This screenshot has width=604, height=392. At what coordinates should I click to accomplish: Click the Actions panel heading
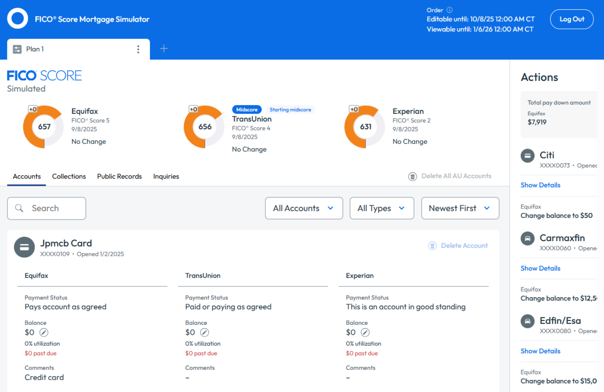pos(539,77)
